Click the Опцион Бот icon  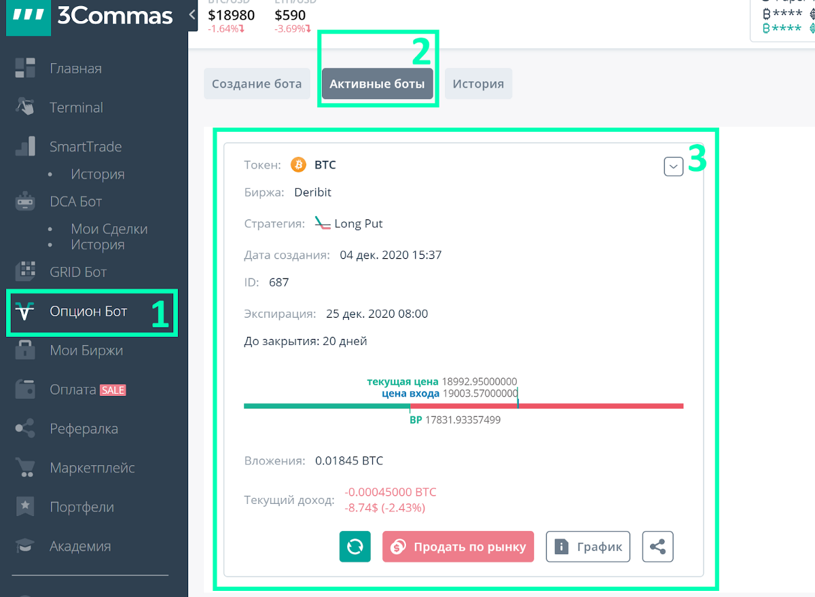pyautogui.click(x=25, y=312)
